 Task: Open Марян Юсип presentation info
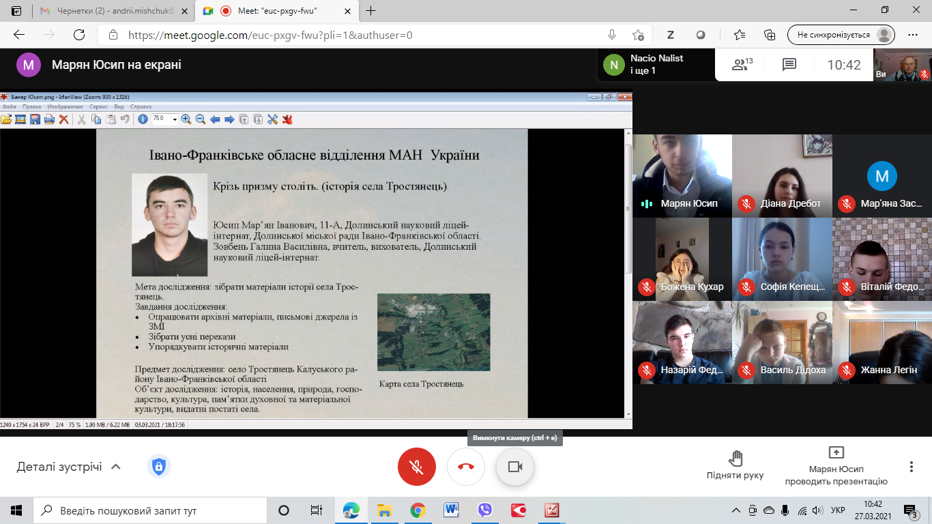(x=836, y=465)
